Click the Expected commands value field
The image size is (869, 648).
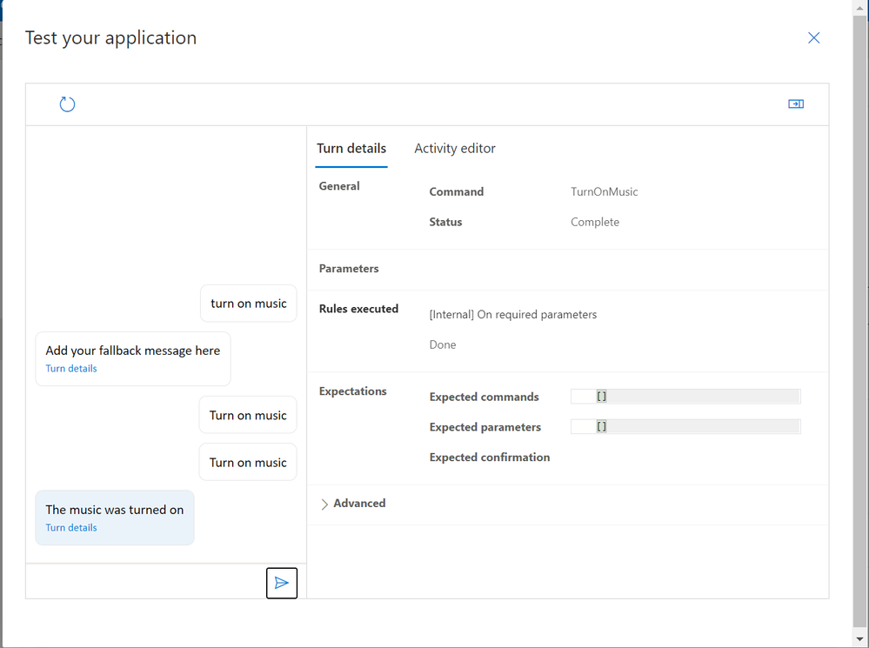pyautogui.click(x=685, y=397)
